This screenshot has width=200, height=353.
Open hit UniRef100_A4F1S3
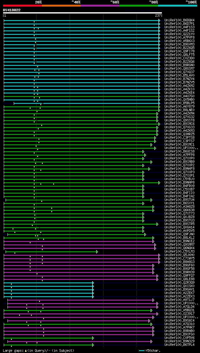[179, 27]
